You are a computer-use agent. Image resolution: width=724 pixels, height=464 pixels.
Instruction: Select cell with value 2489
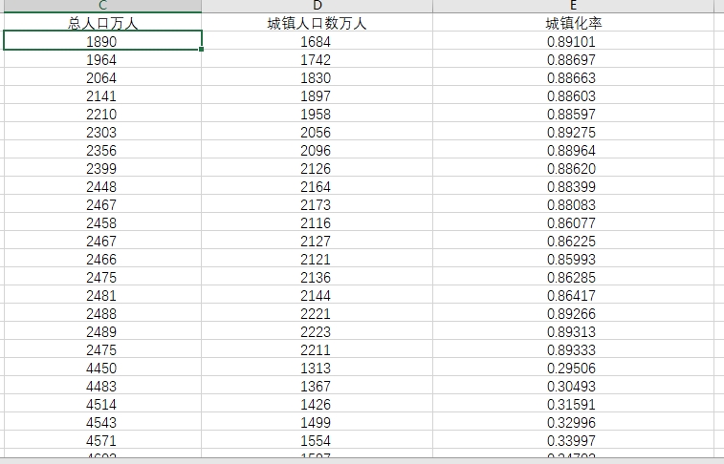pyautogui.click(x=102, y=331)
